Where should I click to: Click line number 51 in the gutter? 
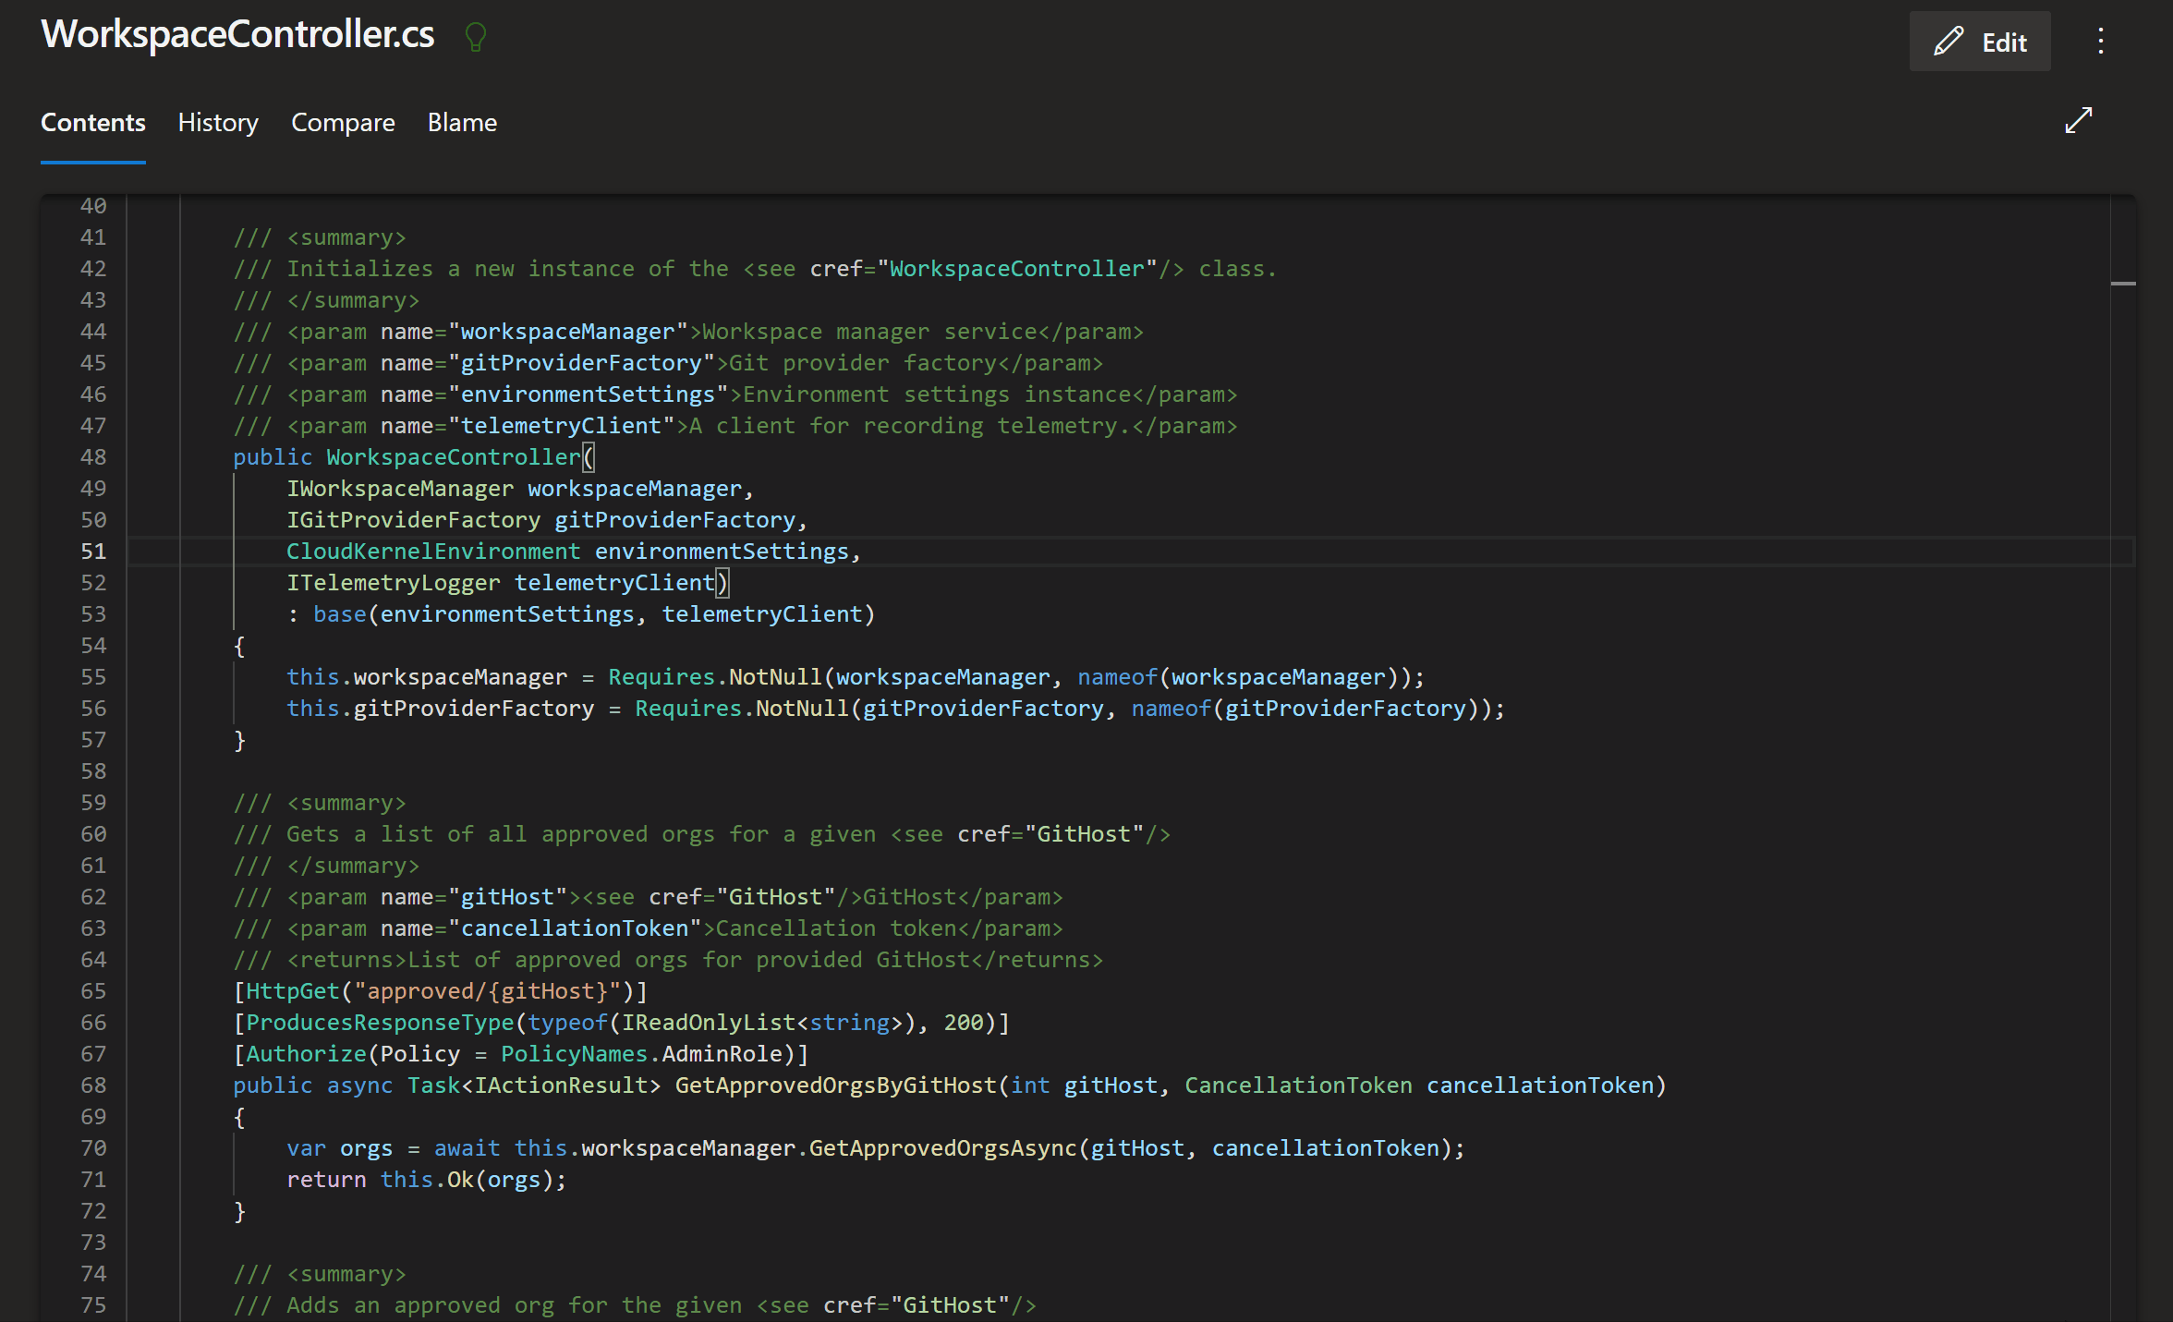pos(93,552)
